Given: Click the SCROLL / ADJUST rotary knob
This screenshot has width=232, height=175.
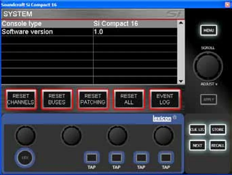Looking at the screenshot, I should pyautogui.click(x=208, y=66).
